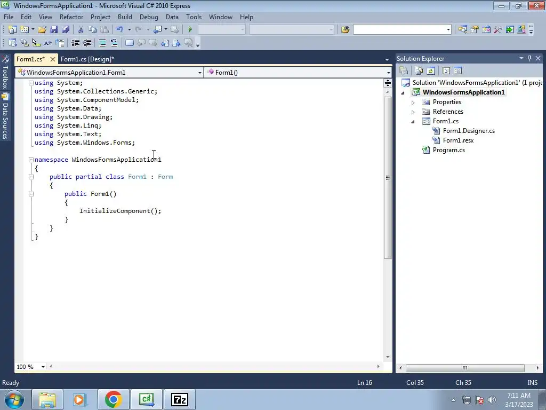Open the Refactor menu
This screenshot has width=546, height=410.
(x=71, y=17)
